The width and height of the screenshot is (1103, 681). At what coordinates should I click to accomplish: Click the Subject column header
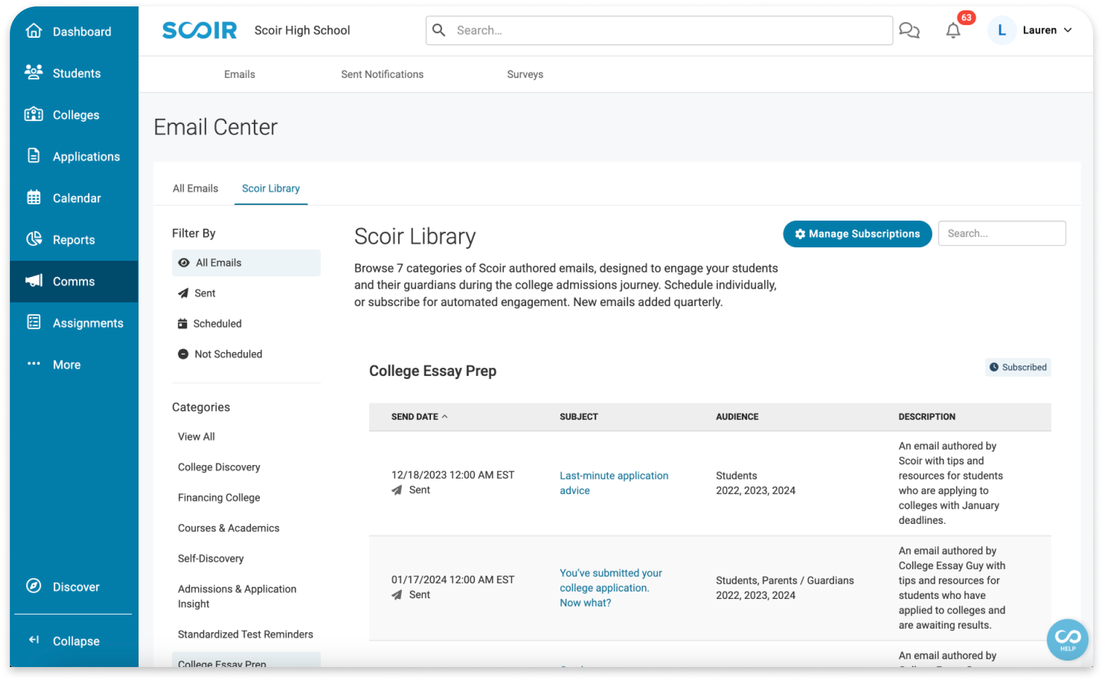(578, 417)
